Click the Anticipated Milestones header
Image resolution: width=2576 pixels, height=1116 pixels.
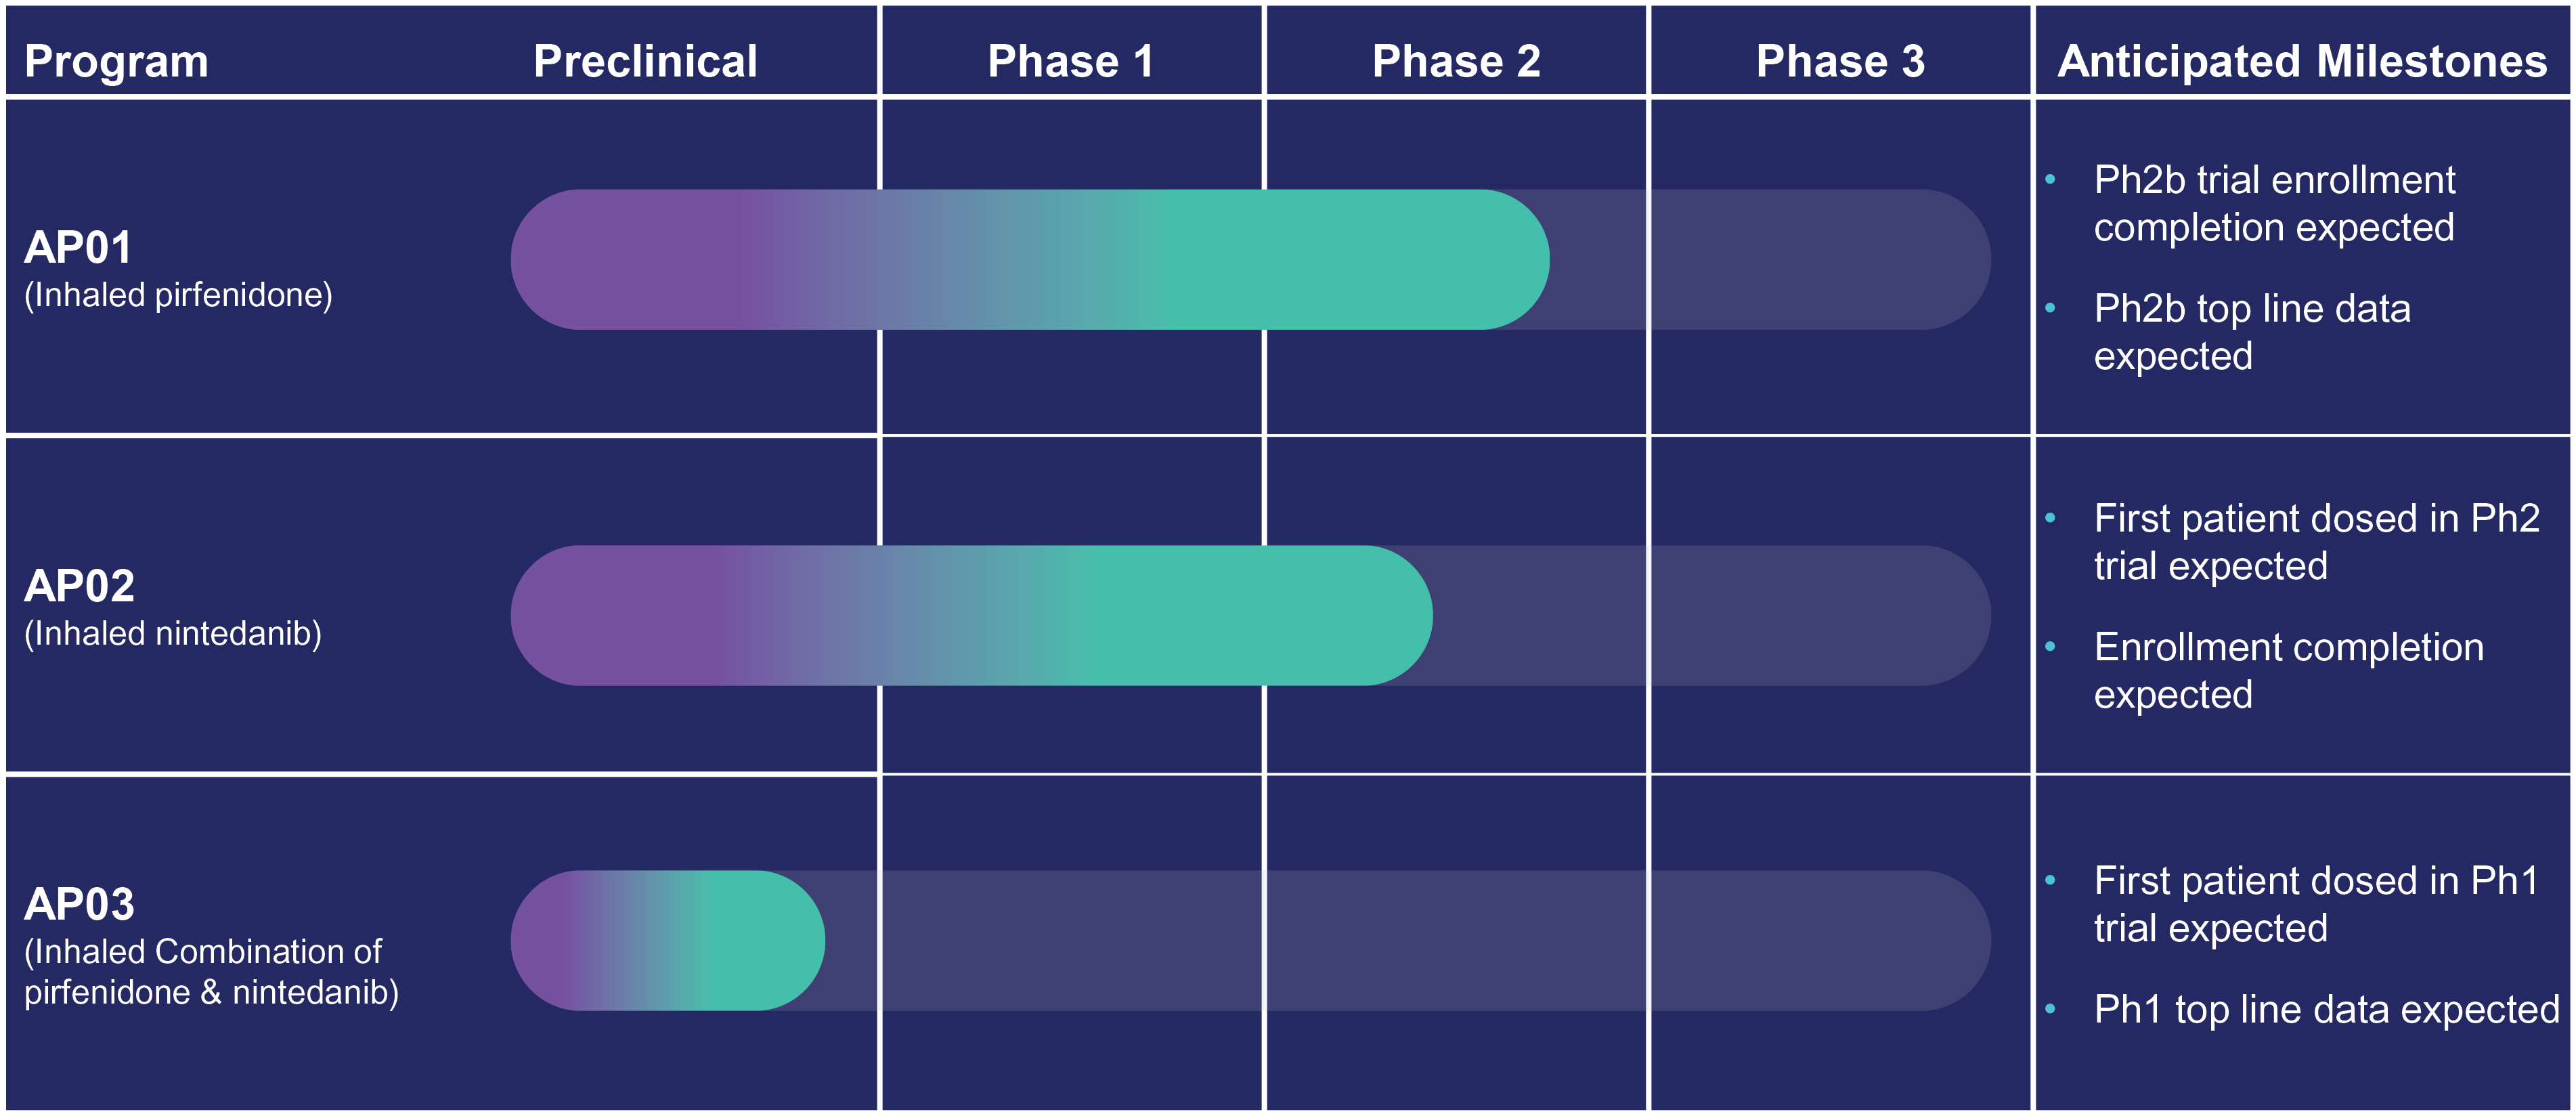pyautogui.click(x=2302, y=62)
